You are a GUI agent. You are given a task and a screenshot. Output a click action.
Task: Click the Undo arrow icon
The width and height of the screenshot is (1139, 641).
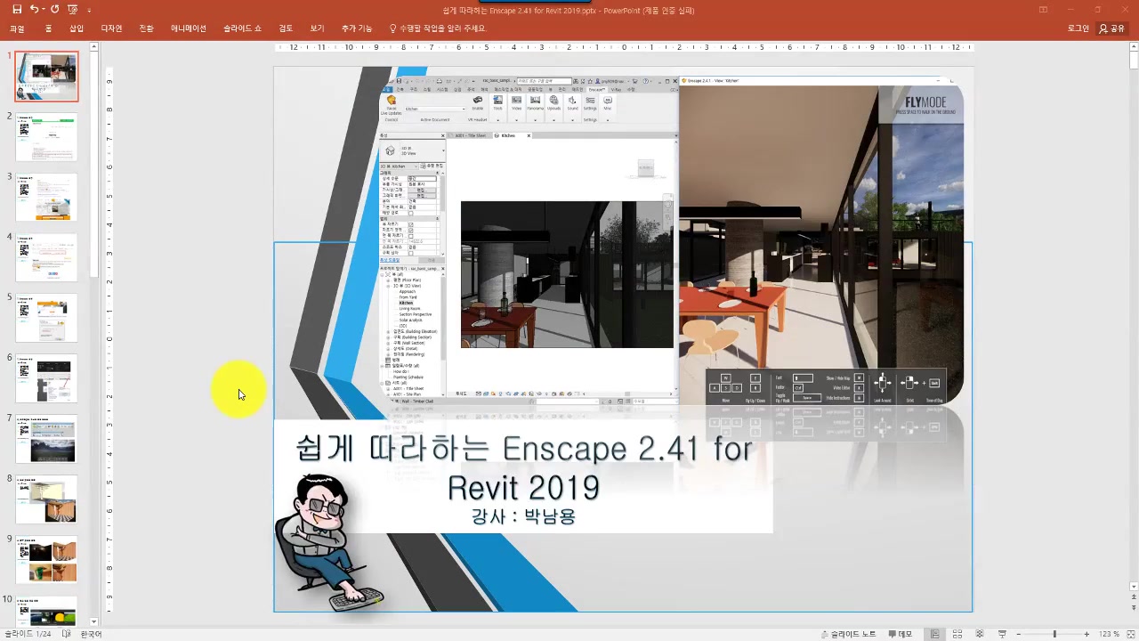[x=34, y=10]
